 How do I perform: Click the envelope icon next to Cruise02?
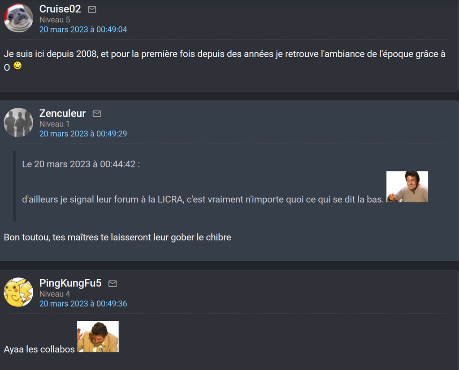[92, 10]
